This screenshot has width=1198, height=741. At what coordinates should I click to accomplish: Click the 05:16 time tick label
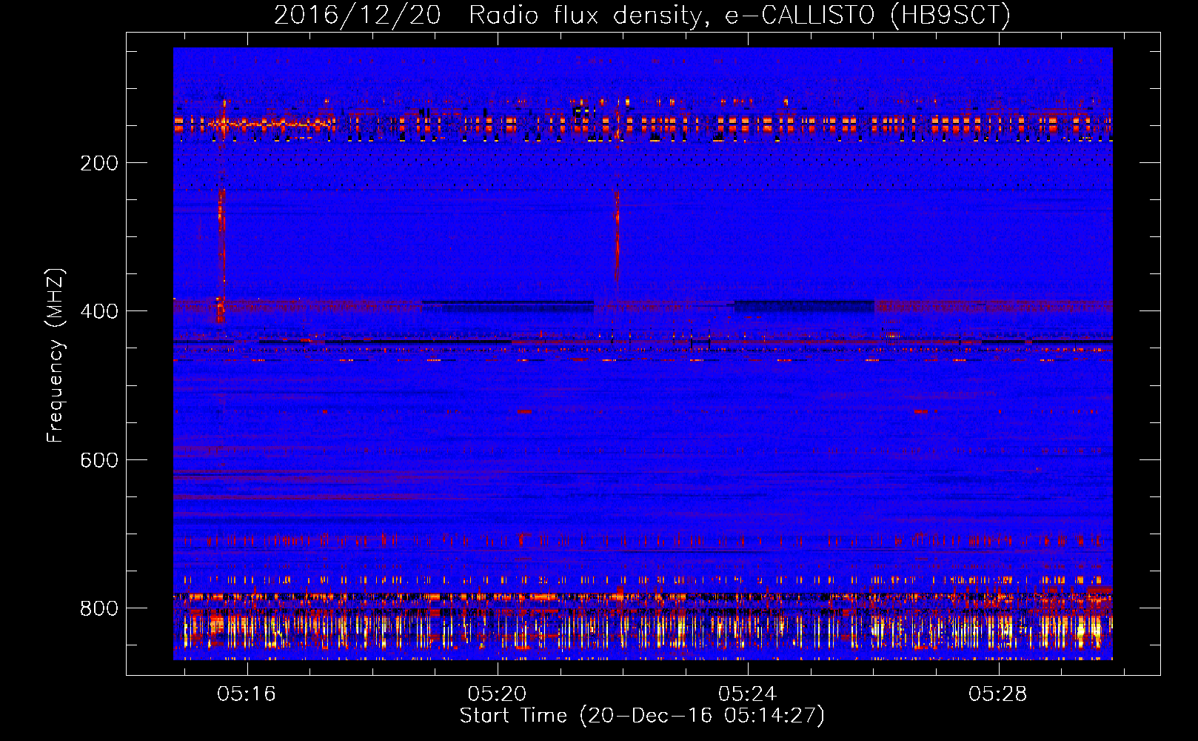(x=247, y=694)
